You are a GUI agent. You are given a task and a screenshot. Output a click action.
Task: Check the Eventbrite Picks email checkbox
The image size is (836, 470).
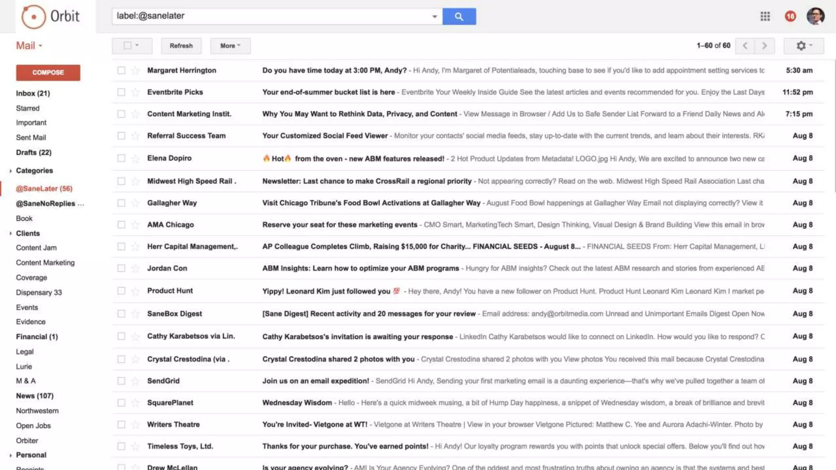click(x=121, y=92)
